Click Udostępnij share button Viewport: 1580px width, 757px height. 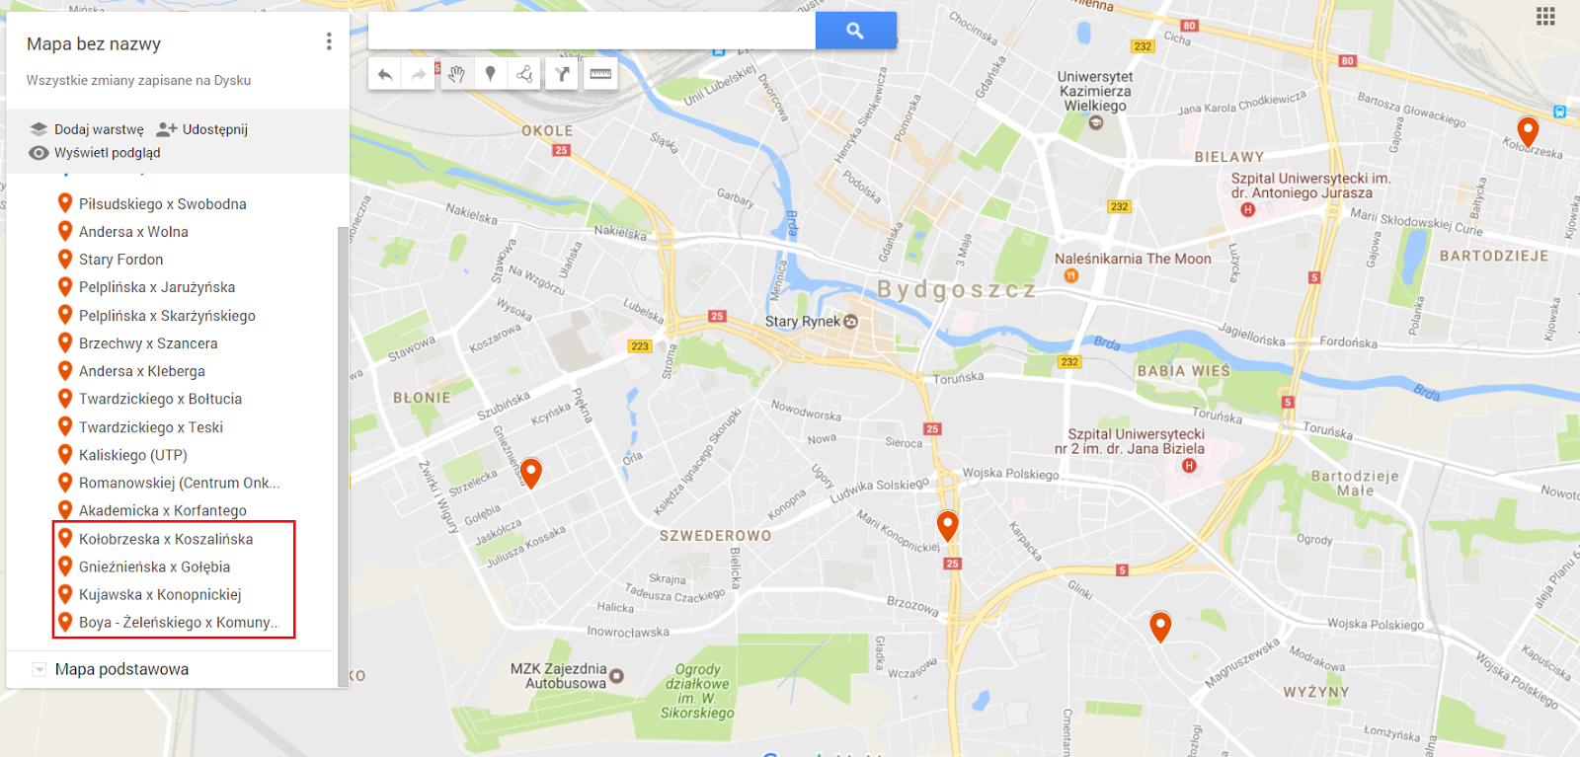click(202, 129)
